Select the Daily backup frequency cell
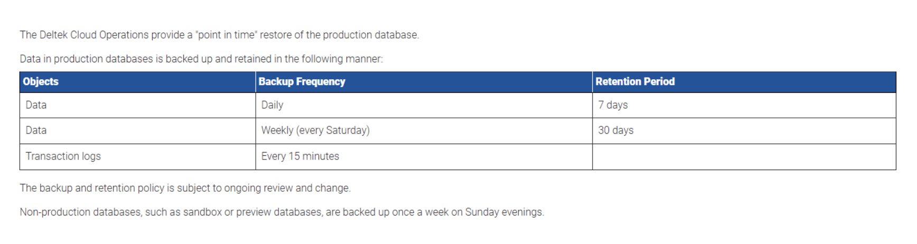This screenshot has width=917, height=244. [x=272, y=105]
